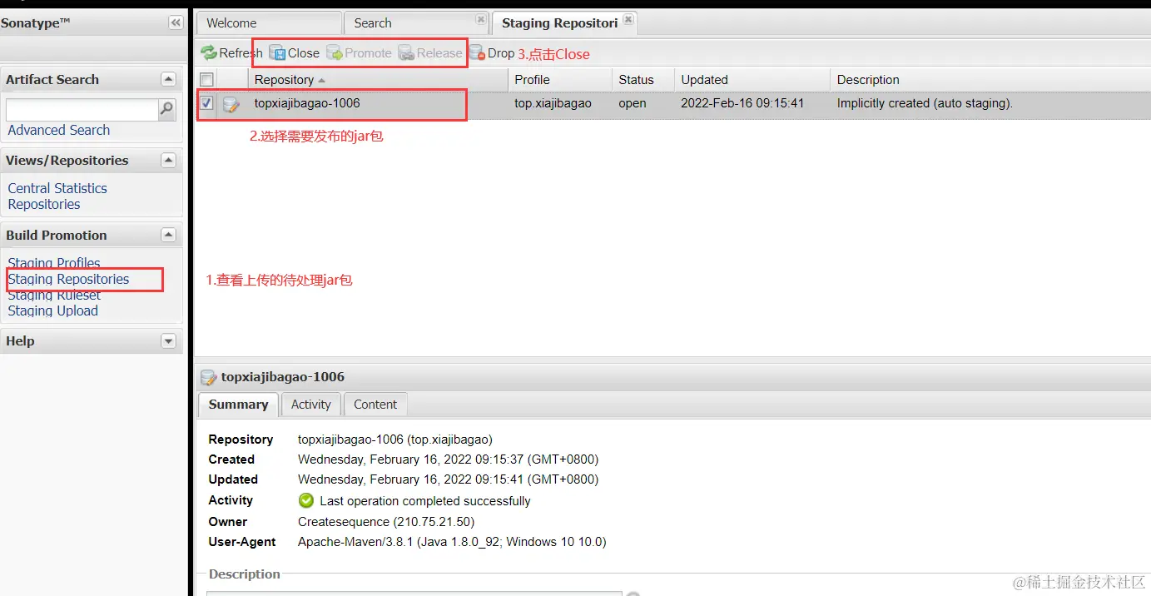Click into the artifact search input field
Viewport: 1151px width, 596px height.
82,109
